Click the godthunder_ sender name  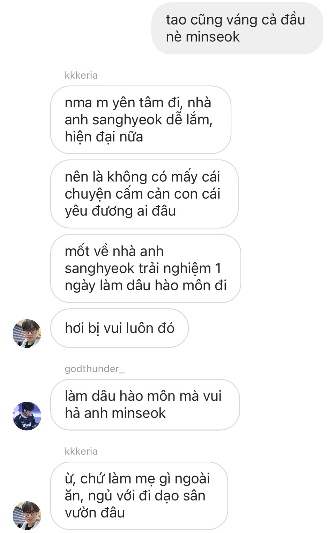pyautogui.click(x=94, y=369)
